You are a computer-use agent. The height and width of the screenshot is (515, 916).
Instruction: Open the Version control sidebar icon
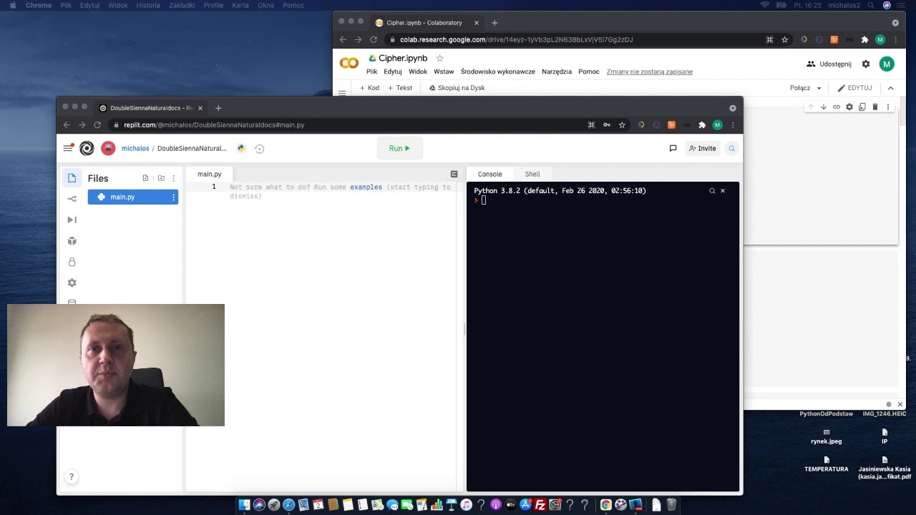(x=72, y=199)
